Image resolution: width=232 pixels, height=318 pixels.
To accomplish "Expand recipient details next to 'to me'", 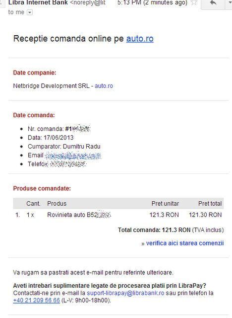I will [x=30, y=12].
